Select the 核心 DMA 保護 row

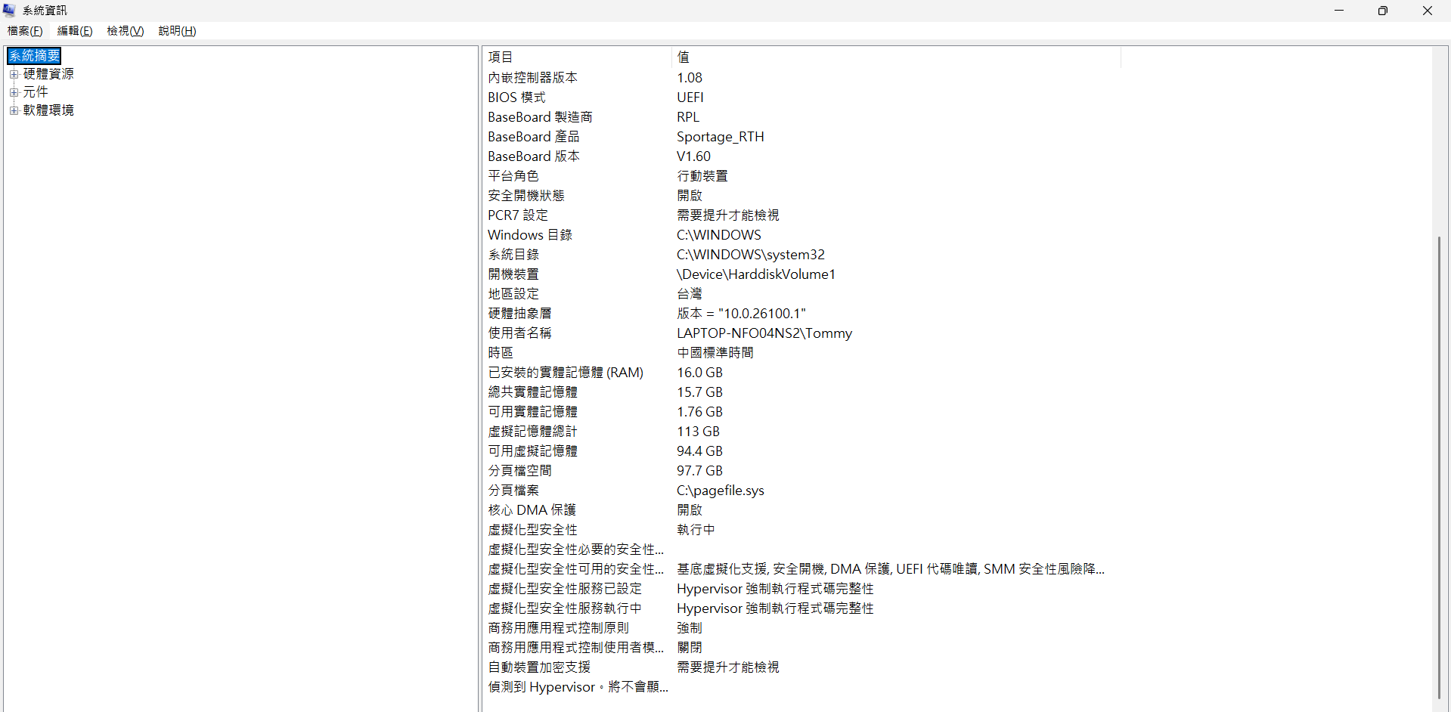(x=801, y=510)
